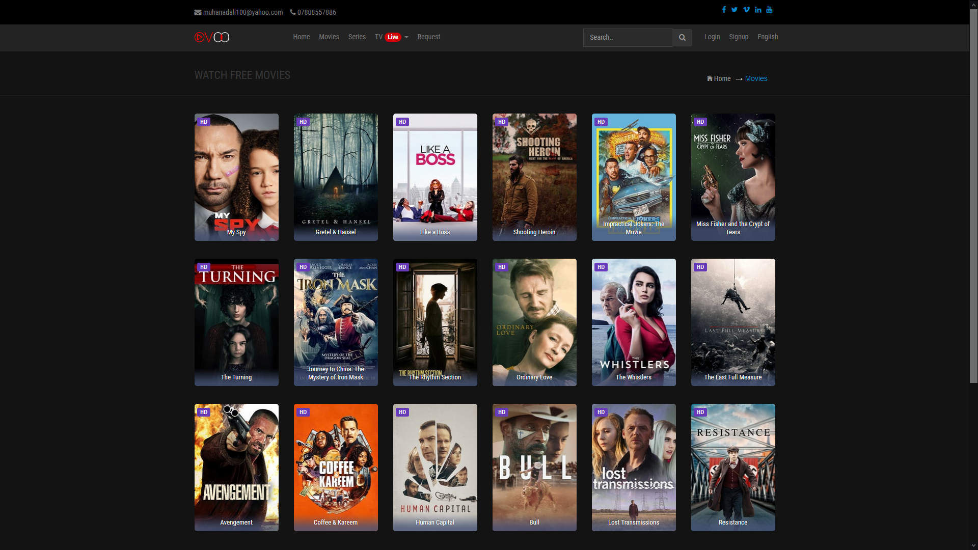978x550 pixels.
Task: Open the Series menu item
Action: point(357,37)
